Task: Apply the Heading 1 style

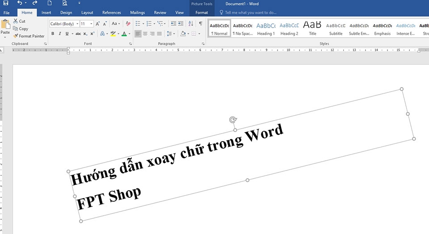Action: [x=266, y=29]
